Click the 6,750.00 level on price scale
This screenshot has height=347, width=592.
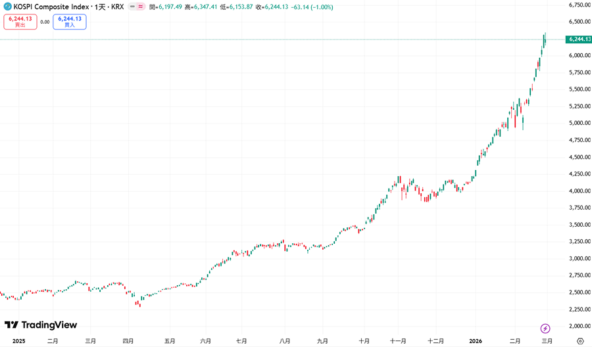click(577, 5)
